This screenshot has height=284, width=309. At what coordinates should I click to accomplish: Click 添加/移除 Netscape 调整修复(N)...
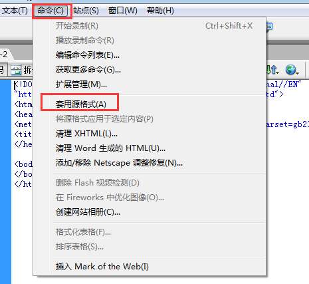coord(119,163)
